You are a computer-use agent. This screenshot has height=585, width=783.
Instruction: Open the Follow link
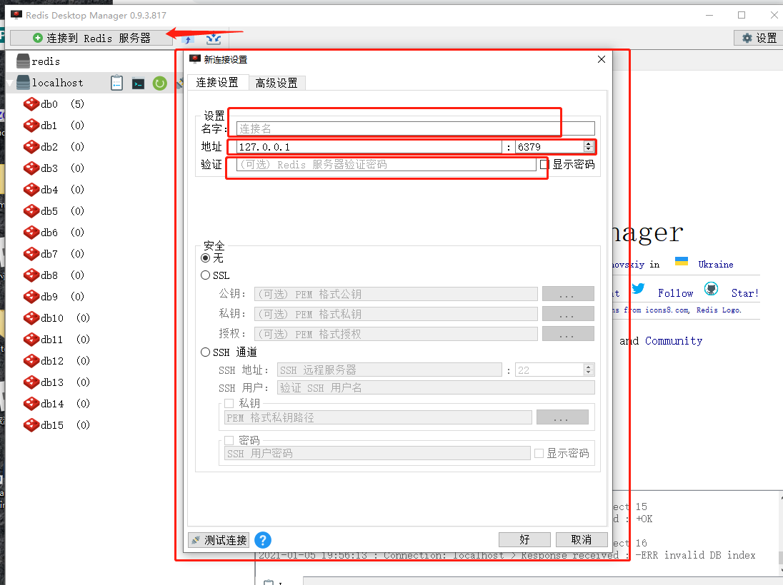click(x=675, y=293)
